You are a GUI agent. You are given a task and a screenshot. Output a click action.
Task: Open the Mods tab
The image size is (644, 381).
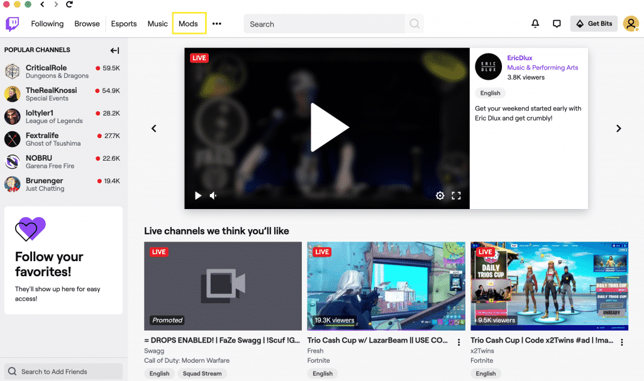[x=188, y=24]
